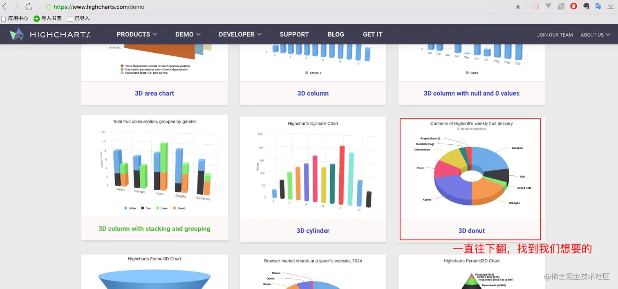Expand the ABOUT US dropdown
Image resolution: width=618 pixels, height=289 pixels.
tap(596, 35)
